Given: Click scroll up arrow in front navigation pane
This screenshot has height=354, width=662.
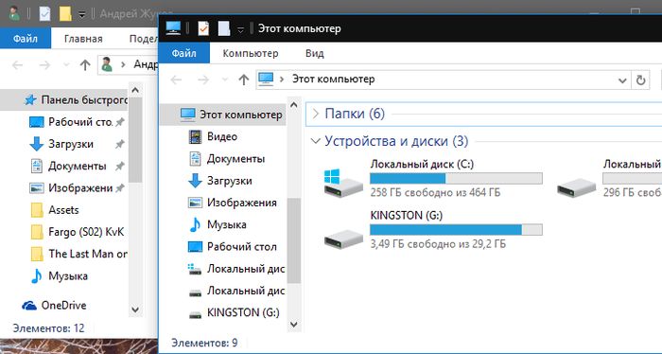Looking at the screenshot, I should 294,105.
